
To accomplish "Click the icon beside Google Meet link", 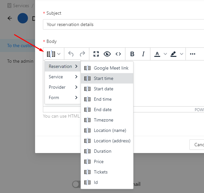I will point(87,68).
